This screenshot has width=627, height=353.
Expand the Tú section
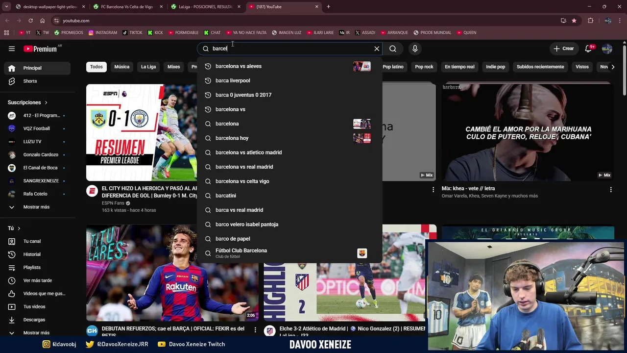(x=14, y=228)
